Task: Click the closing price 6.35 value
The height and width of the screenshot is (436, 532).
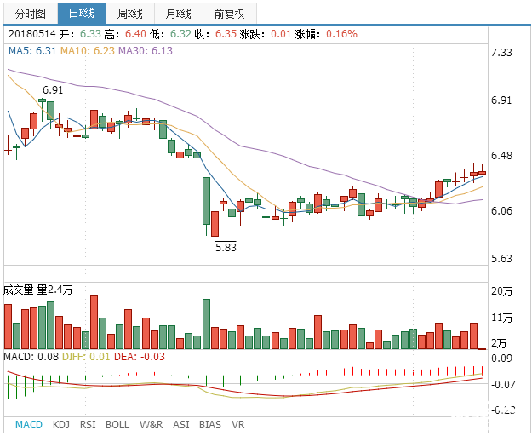Action: point(226,34)
